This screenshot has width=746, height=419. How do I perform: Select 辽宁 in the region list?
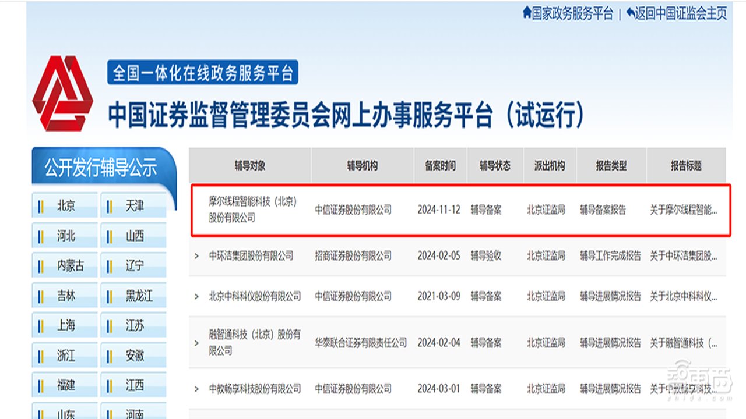click(x=133, y=266)
